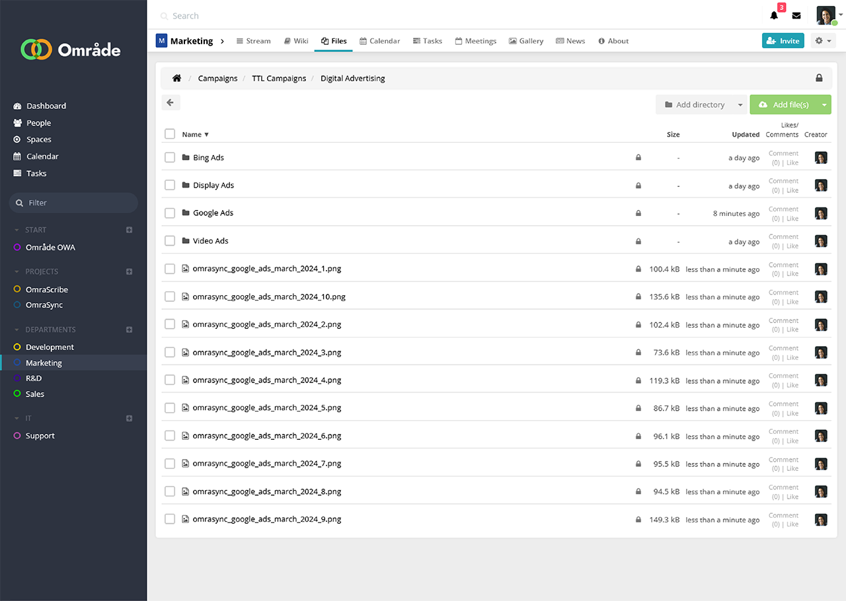The height and width of the screenshot is (601, 846).
Task: Open the notifications bell icon
Action: pos(774,16)
